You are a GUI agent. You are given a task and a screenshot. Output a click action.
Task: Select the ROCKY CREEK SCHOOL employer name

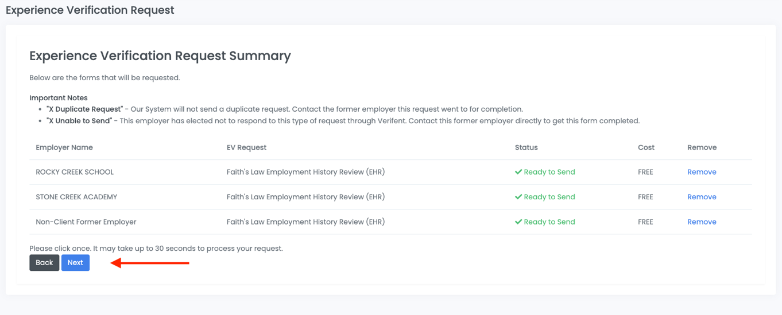75,172
